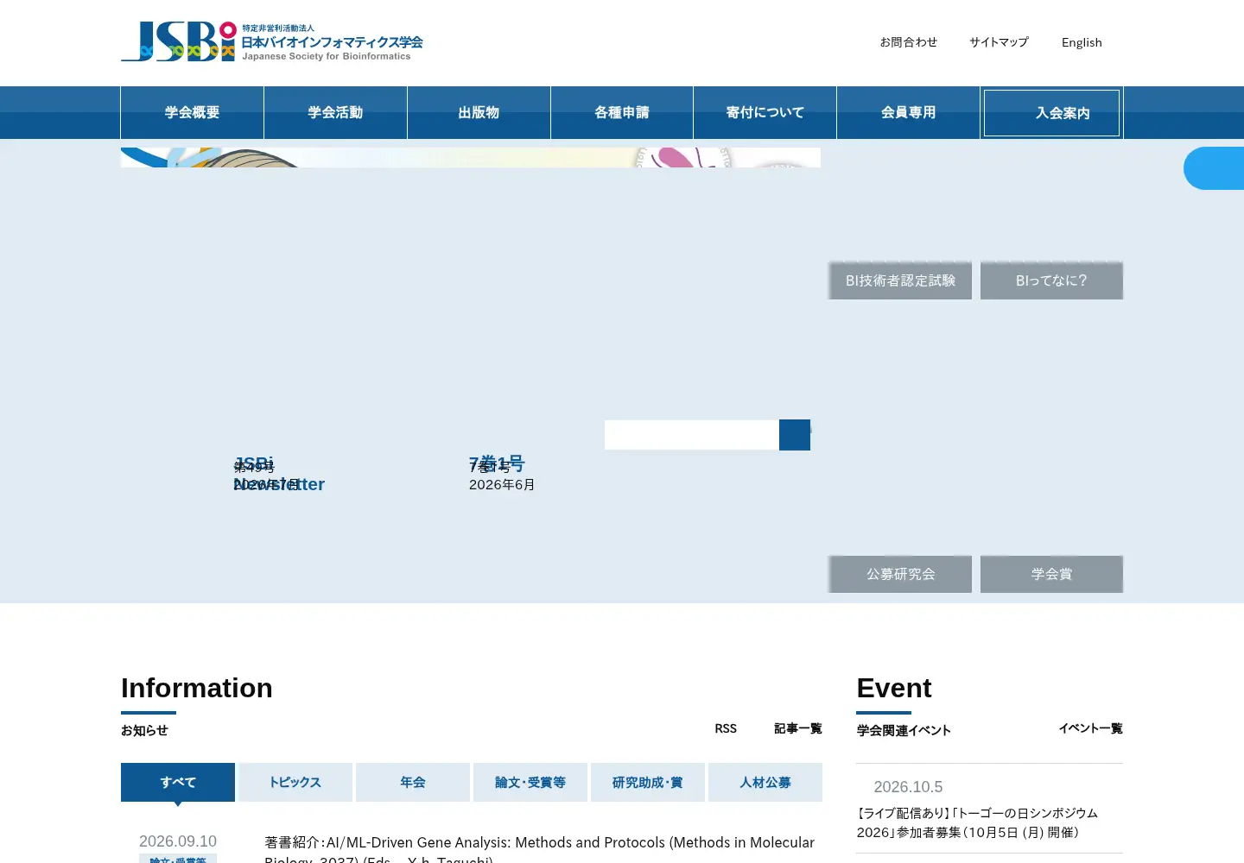Click the 2026.09.10 date text
This screenshot has width=1244, height=863.
(178, 841)
